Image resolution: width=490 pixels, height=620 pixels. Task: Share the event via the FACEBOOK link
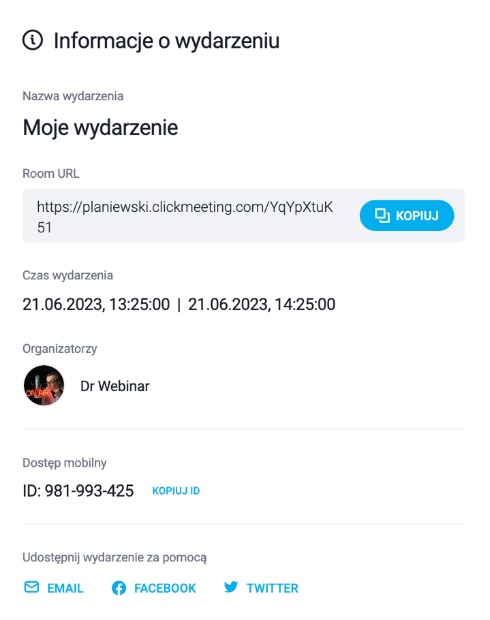[165, 588]
